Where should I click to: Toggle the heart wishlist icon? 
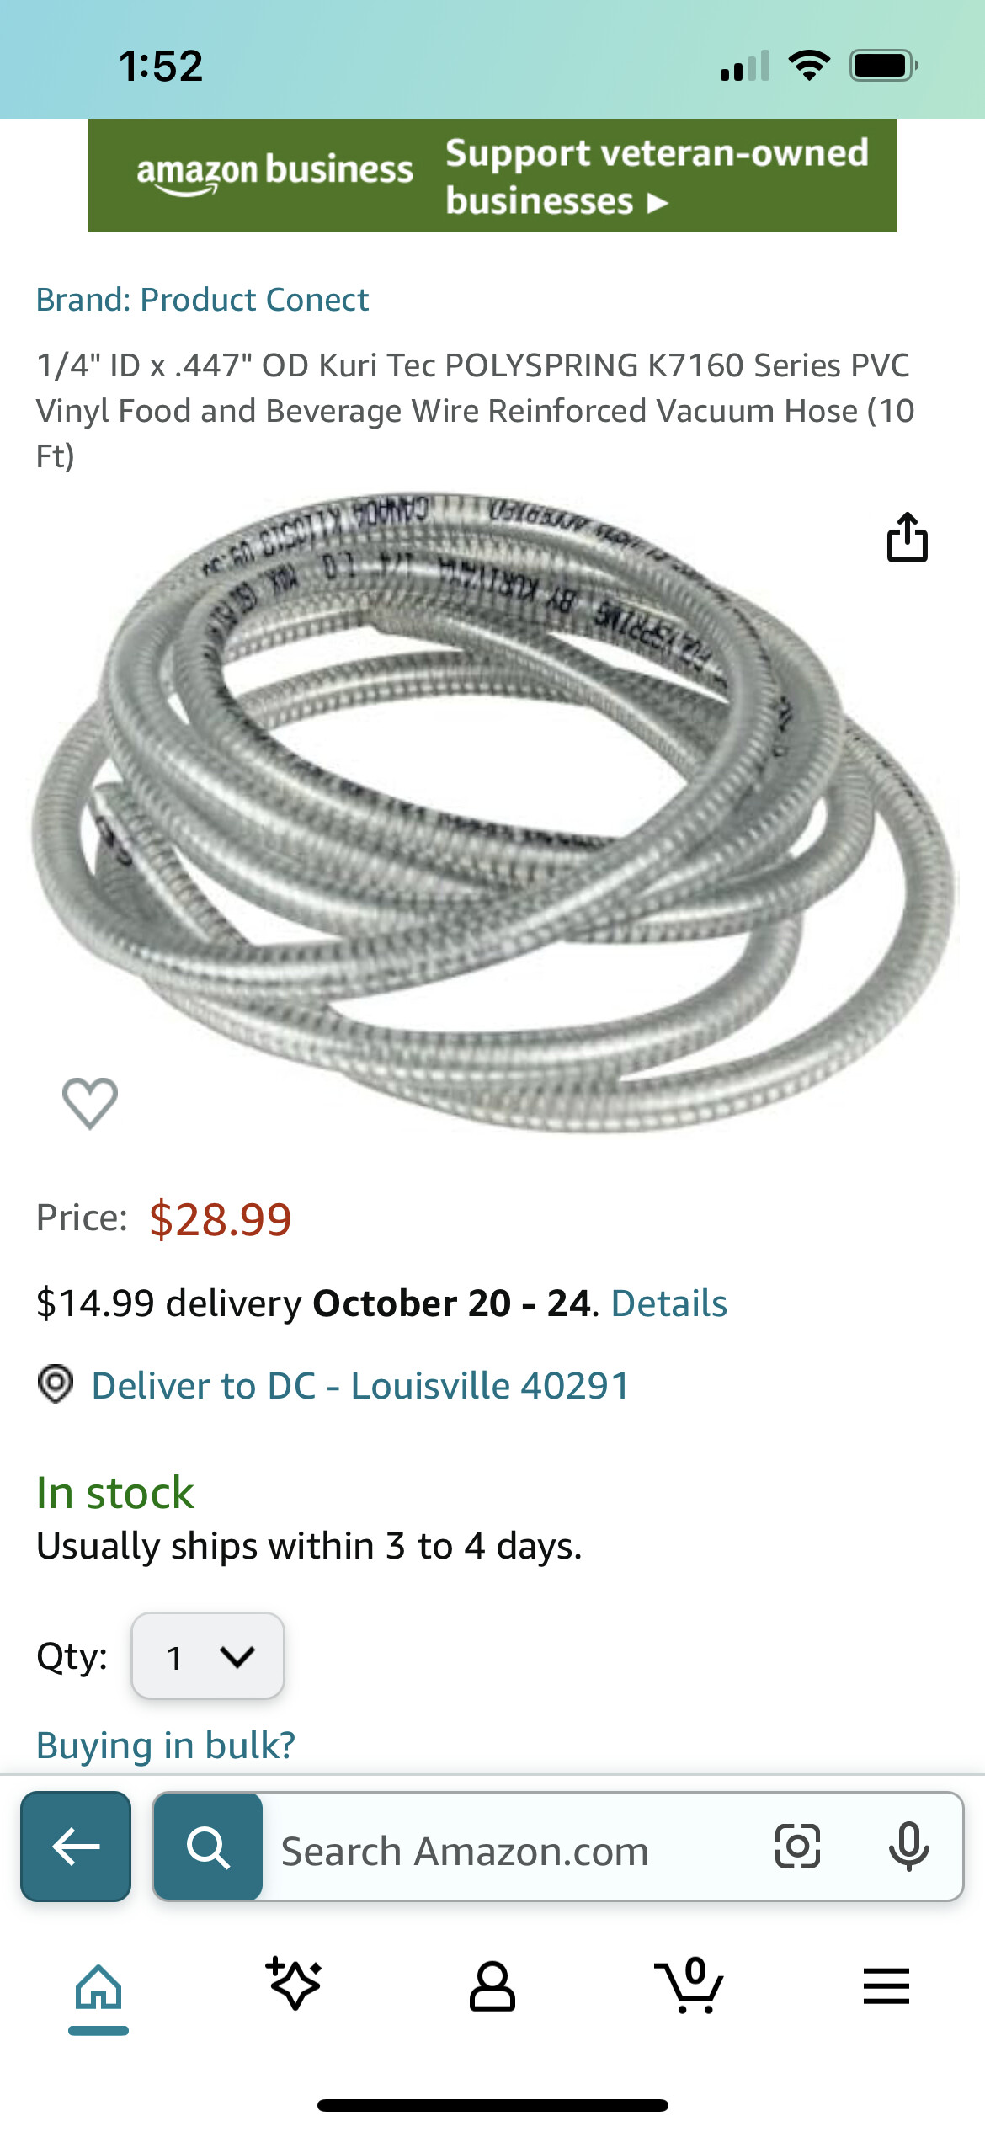coord(90,1102)
